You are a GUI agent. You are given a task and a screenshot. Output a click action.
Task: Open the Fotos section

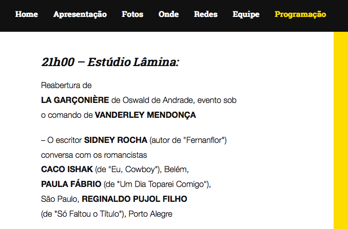pyautogui.click(x=132, y=14)
